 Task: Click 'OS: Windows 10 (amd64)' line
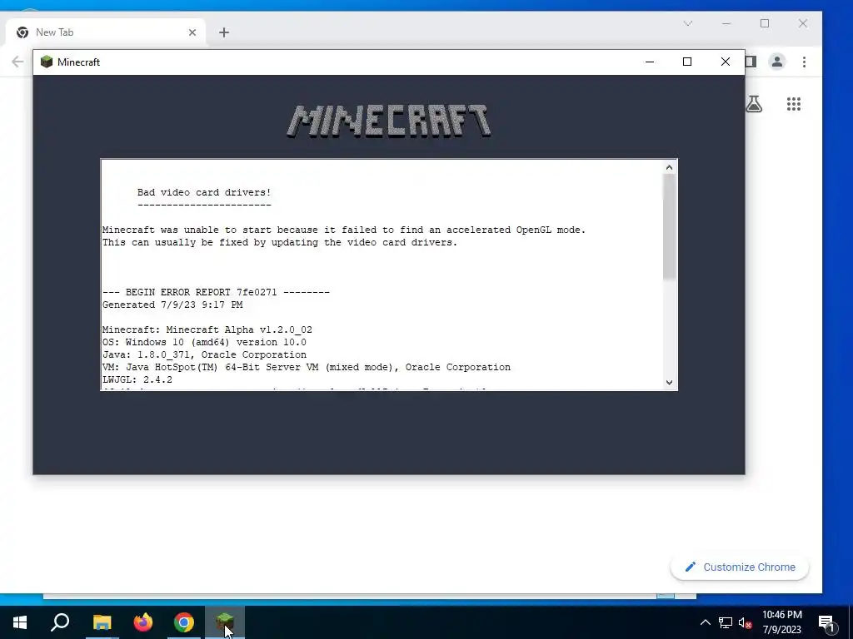[x=205, y=342]
